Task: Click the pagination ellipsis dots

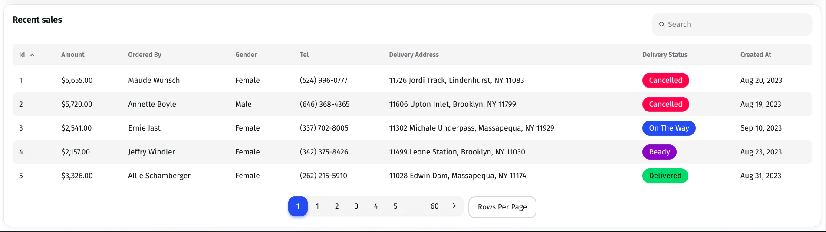Action: [x=415, y=206]
